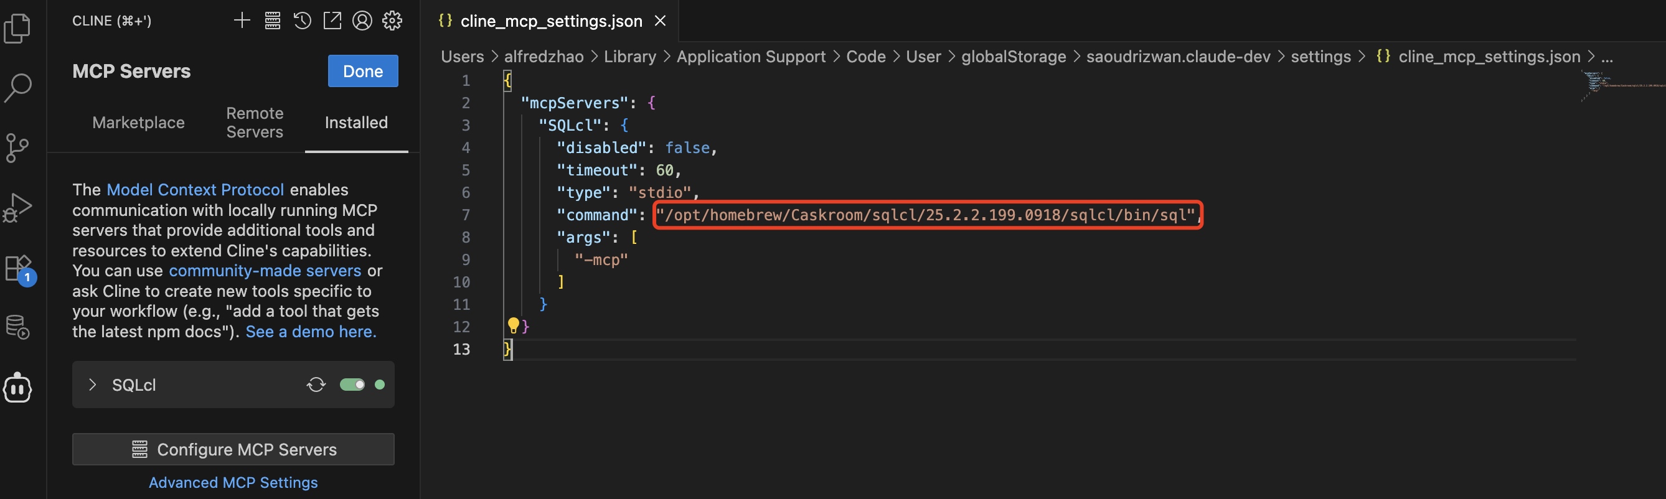Restart the SQLcl server with refresh icon
The image size is (1666, 499).
click(316, 385)
